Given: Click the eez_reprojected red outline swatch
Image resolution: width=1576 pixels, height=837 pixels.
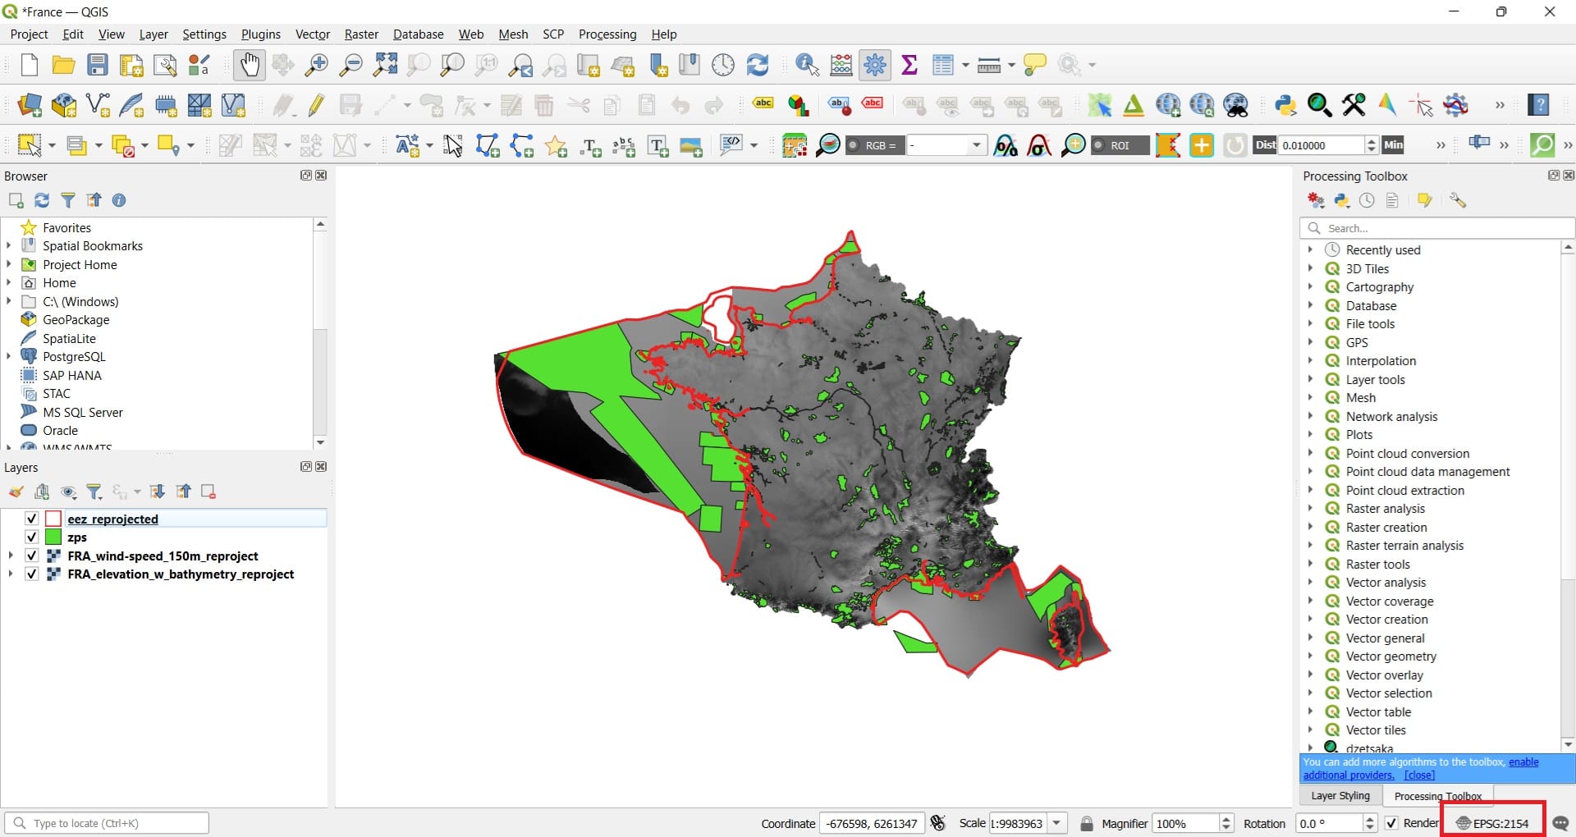Looking at the screenshot, I should coord(53,519).
